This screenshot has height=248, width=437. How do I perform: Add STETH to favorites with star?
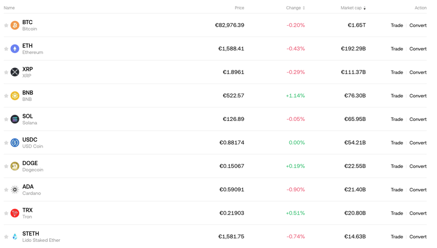click(6, 237)
